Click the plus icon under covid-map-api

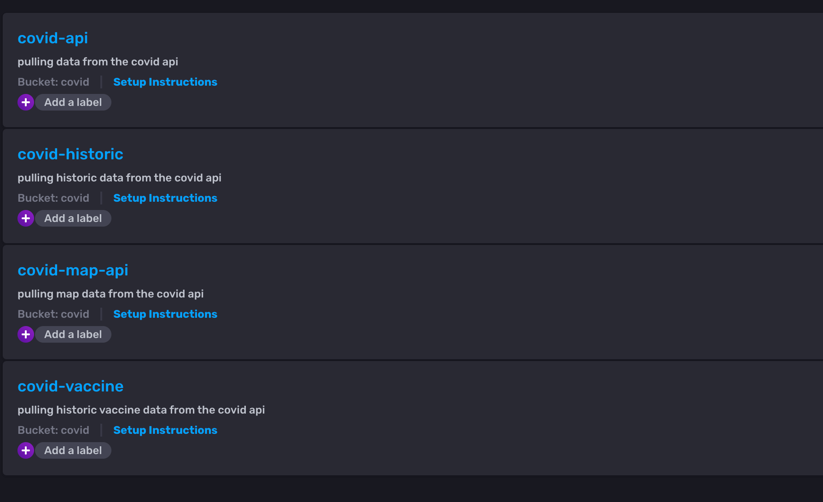(x=26, y=334)
